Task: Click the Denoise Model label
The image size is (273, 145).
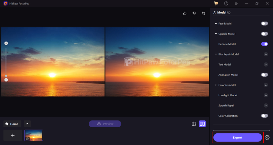Action: pos(227,44)
